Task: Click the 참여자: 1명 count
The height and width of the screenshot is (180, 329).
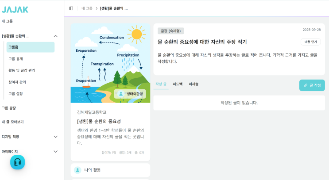Action: pos(109,153)
